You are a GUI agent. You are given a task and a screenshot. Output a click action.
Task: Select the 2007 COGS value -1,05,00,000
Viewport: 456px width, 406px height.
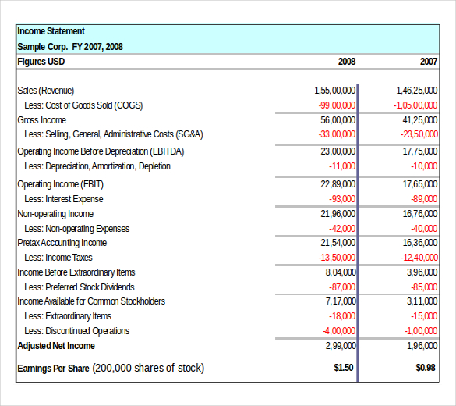click(415, 105)
